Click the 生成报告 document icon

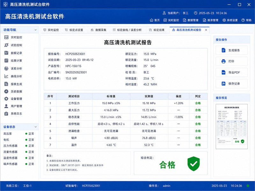[x=224, y=50]
